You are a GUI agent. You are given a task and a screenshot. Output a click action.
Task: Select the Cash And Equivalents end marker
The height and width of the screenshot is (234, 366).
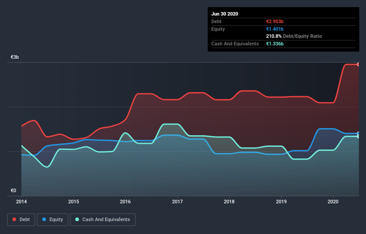pyautogui.click(x=358, y=137)
